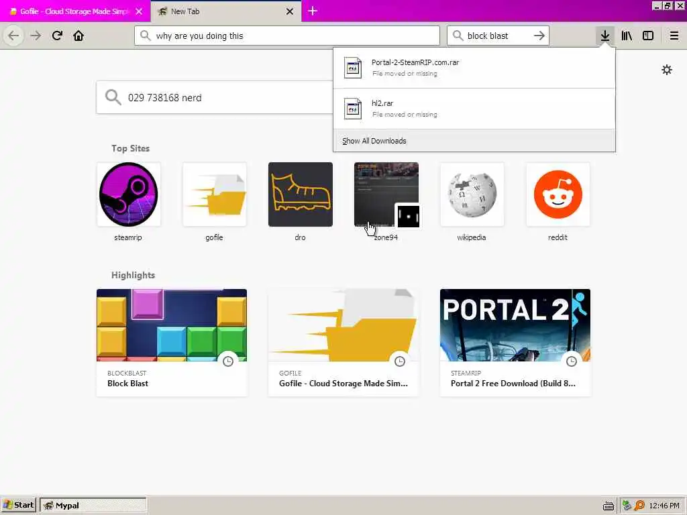Screen dimensions: 687x515
Task: Reload the current page
Action: 57,36
